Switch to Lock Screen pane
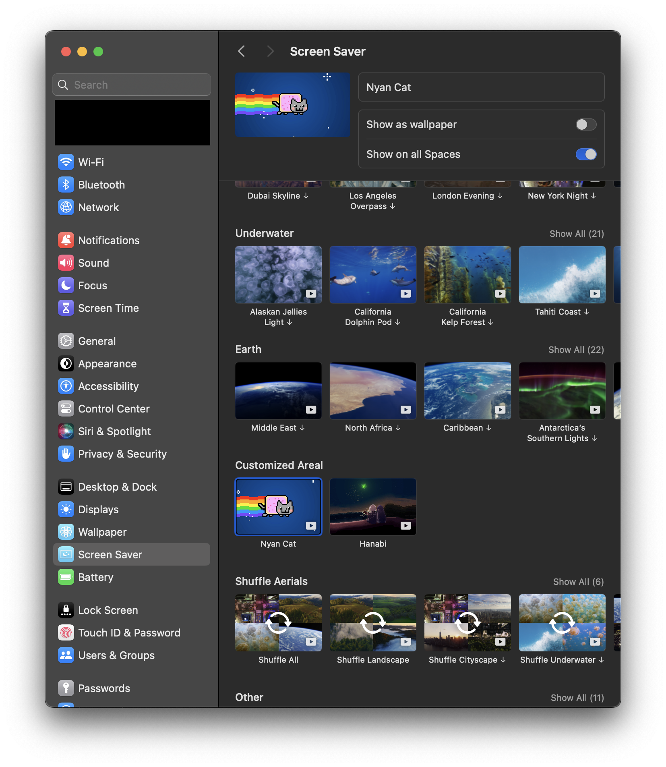666x767 pixels. pyautogui.click(x=132, y=610)
